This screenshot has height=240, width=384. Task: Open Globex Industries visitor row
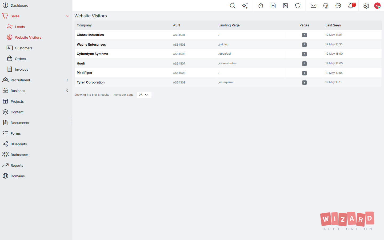tap(228, 35)
